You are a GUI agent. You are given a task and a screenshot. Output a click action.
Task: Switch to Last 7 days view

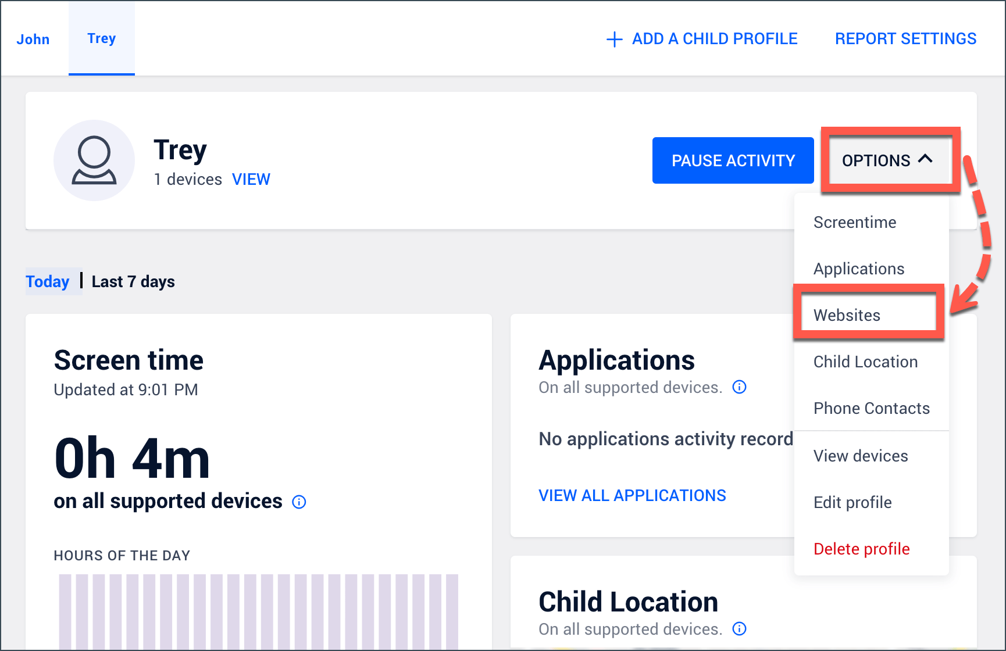coord(133,282)
